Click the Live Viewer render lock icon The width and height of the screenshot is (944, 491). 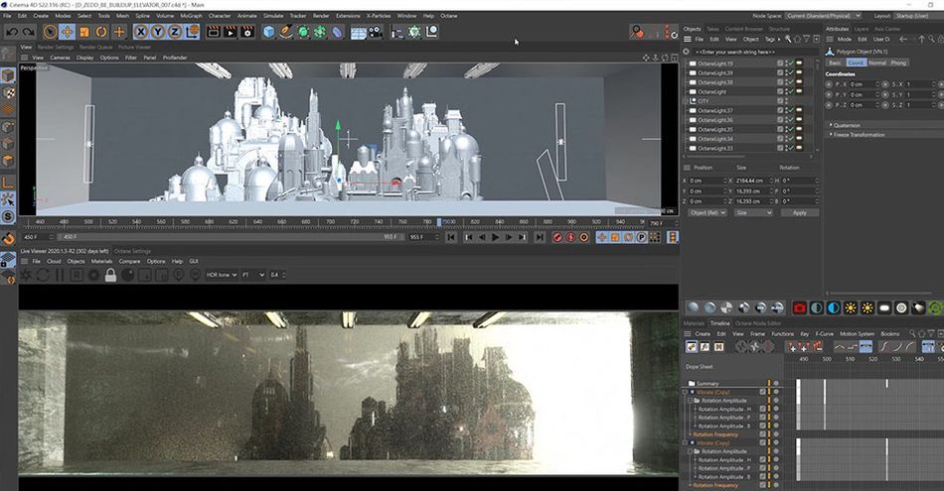110,275
